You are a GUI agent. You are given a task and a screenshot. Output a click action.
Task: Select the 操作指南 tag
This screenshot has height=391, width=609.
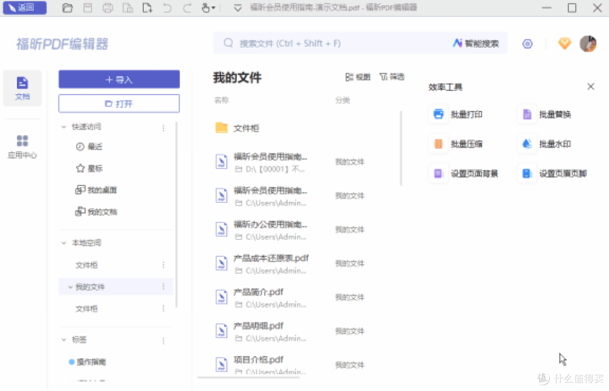[x=87, y=362]
